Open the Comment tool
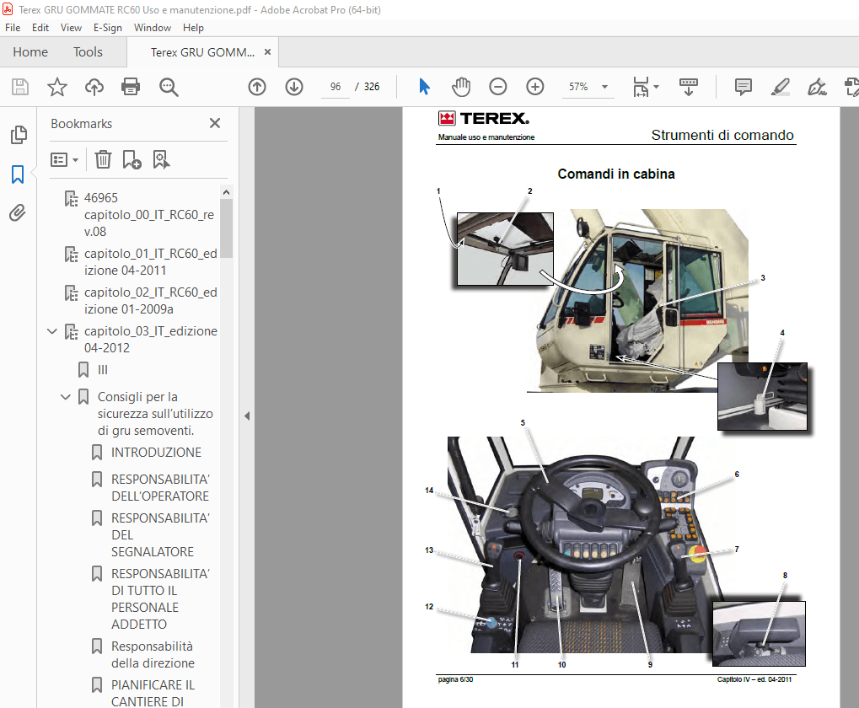Screen dimensions: 859x708 (x=742, y=87)
